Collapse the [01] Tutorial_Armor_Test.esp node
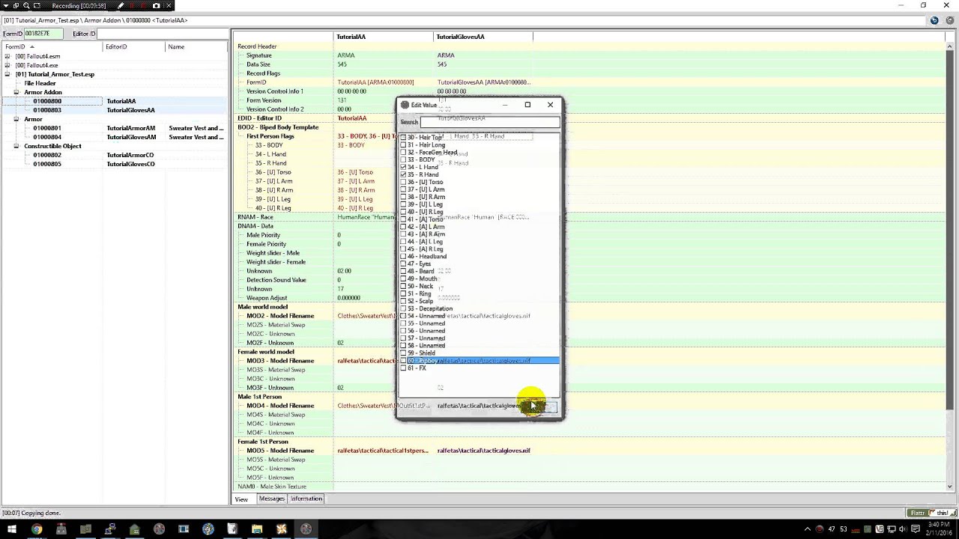 7,74
